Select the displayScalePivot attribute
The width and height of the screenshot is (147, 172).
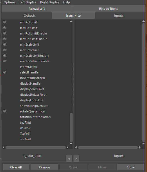pos(32,89)
